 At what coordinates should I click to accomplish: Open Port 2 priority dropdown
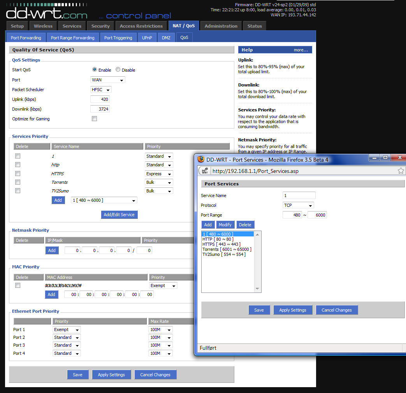pyautogui.click(x=67, y=337)
